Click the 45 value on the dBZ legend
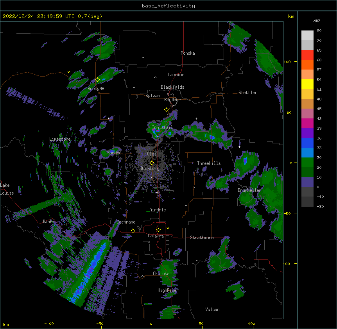The width and height of the screenshot is (337, 329). [x=319, y=109]
